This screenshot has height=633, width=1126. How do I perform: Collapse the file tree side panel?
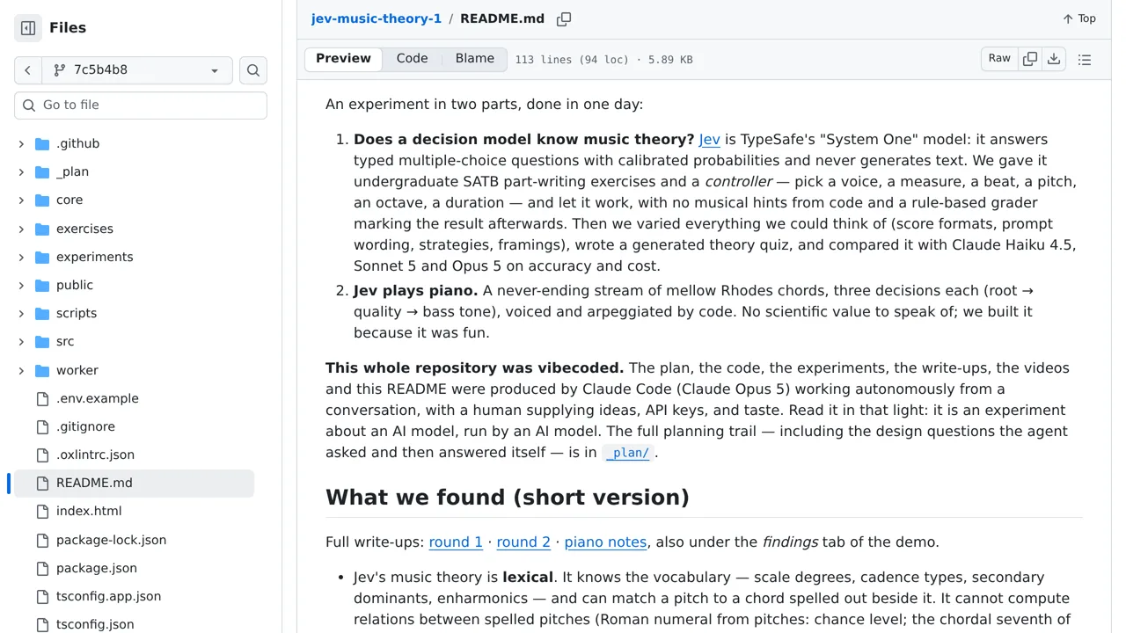(x=28, y=28)
